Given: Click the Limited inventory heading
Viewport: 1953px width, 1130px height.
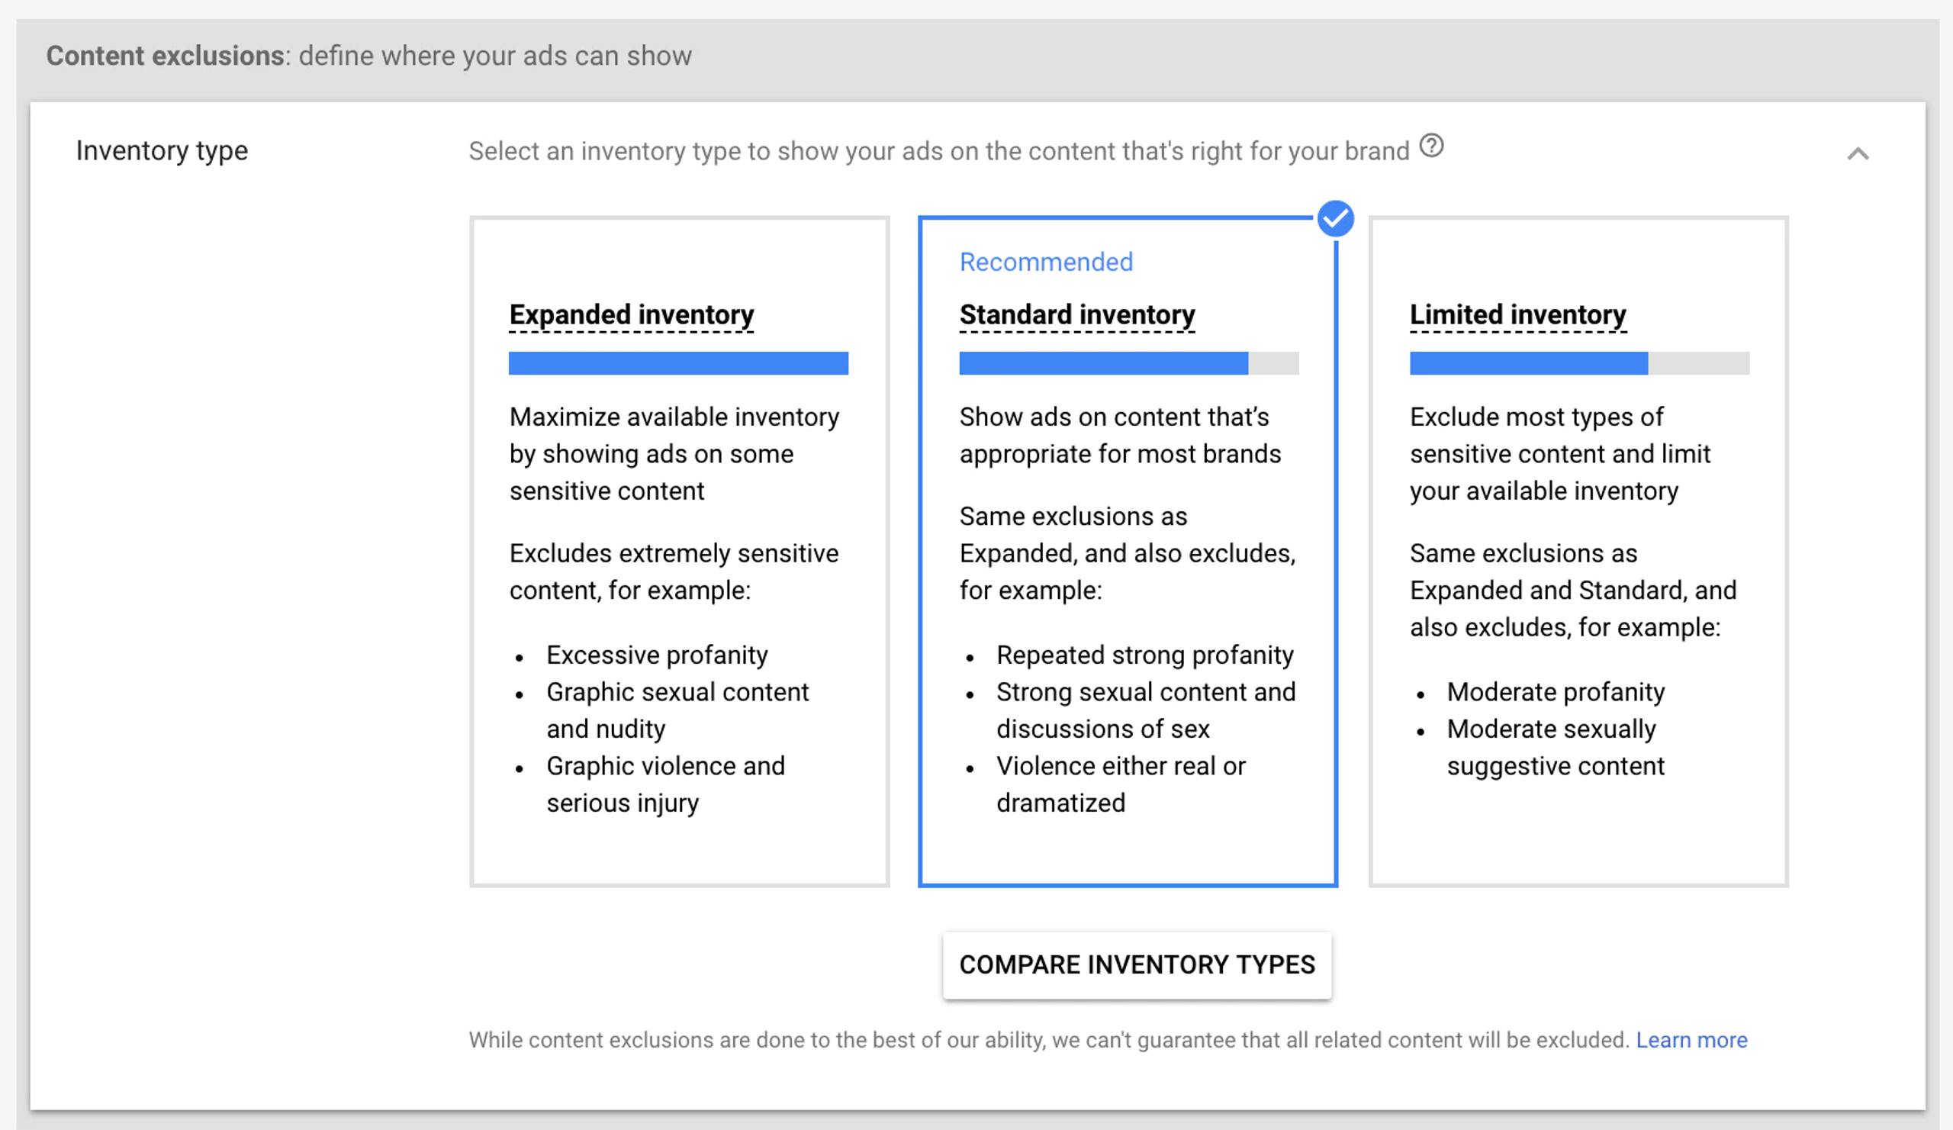Looking at the screenshot, I should tap(1517, 314).
